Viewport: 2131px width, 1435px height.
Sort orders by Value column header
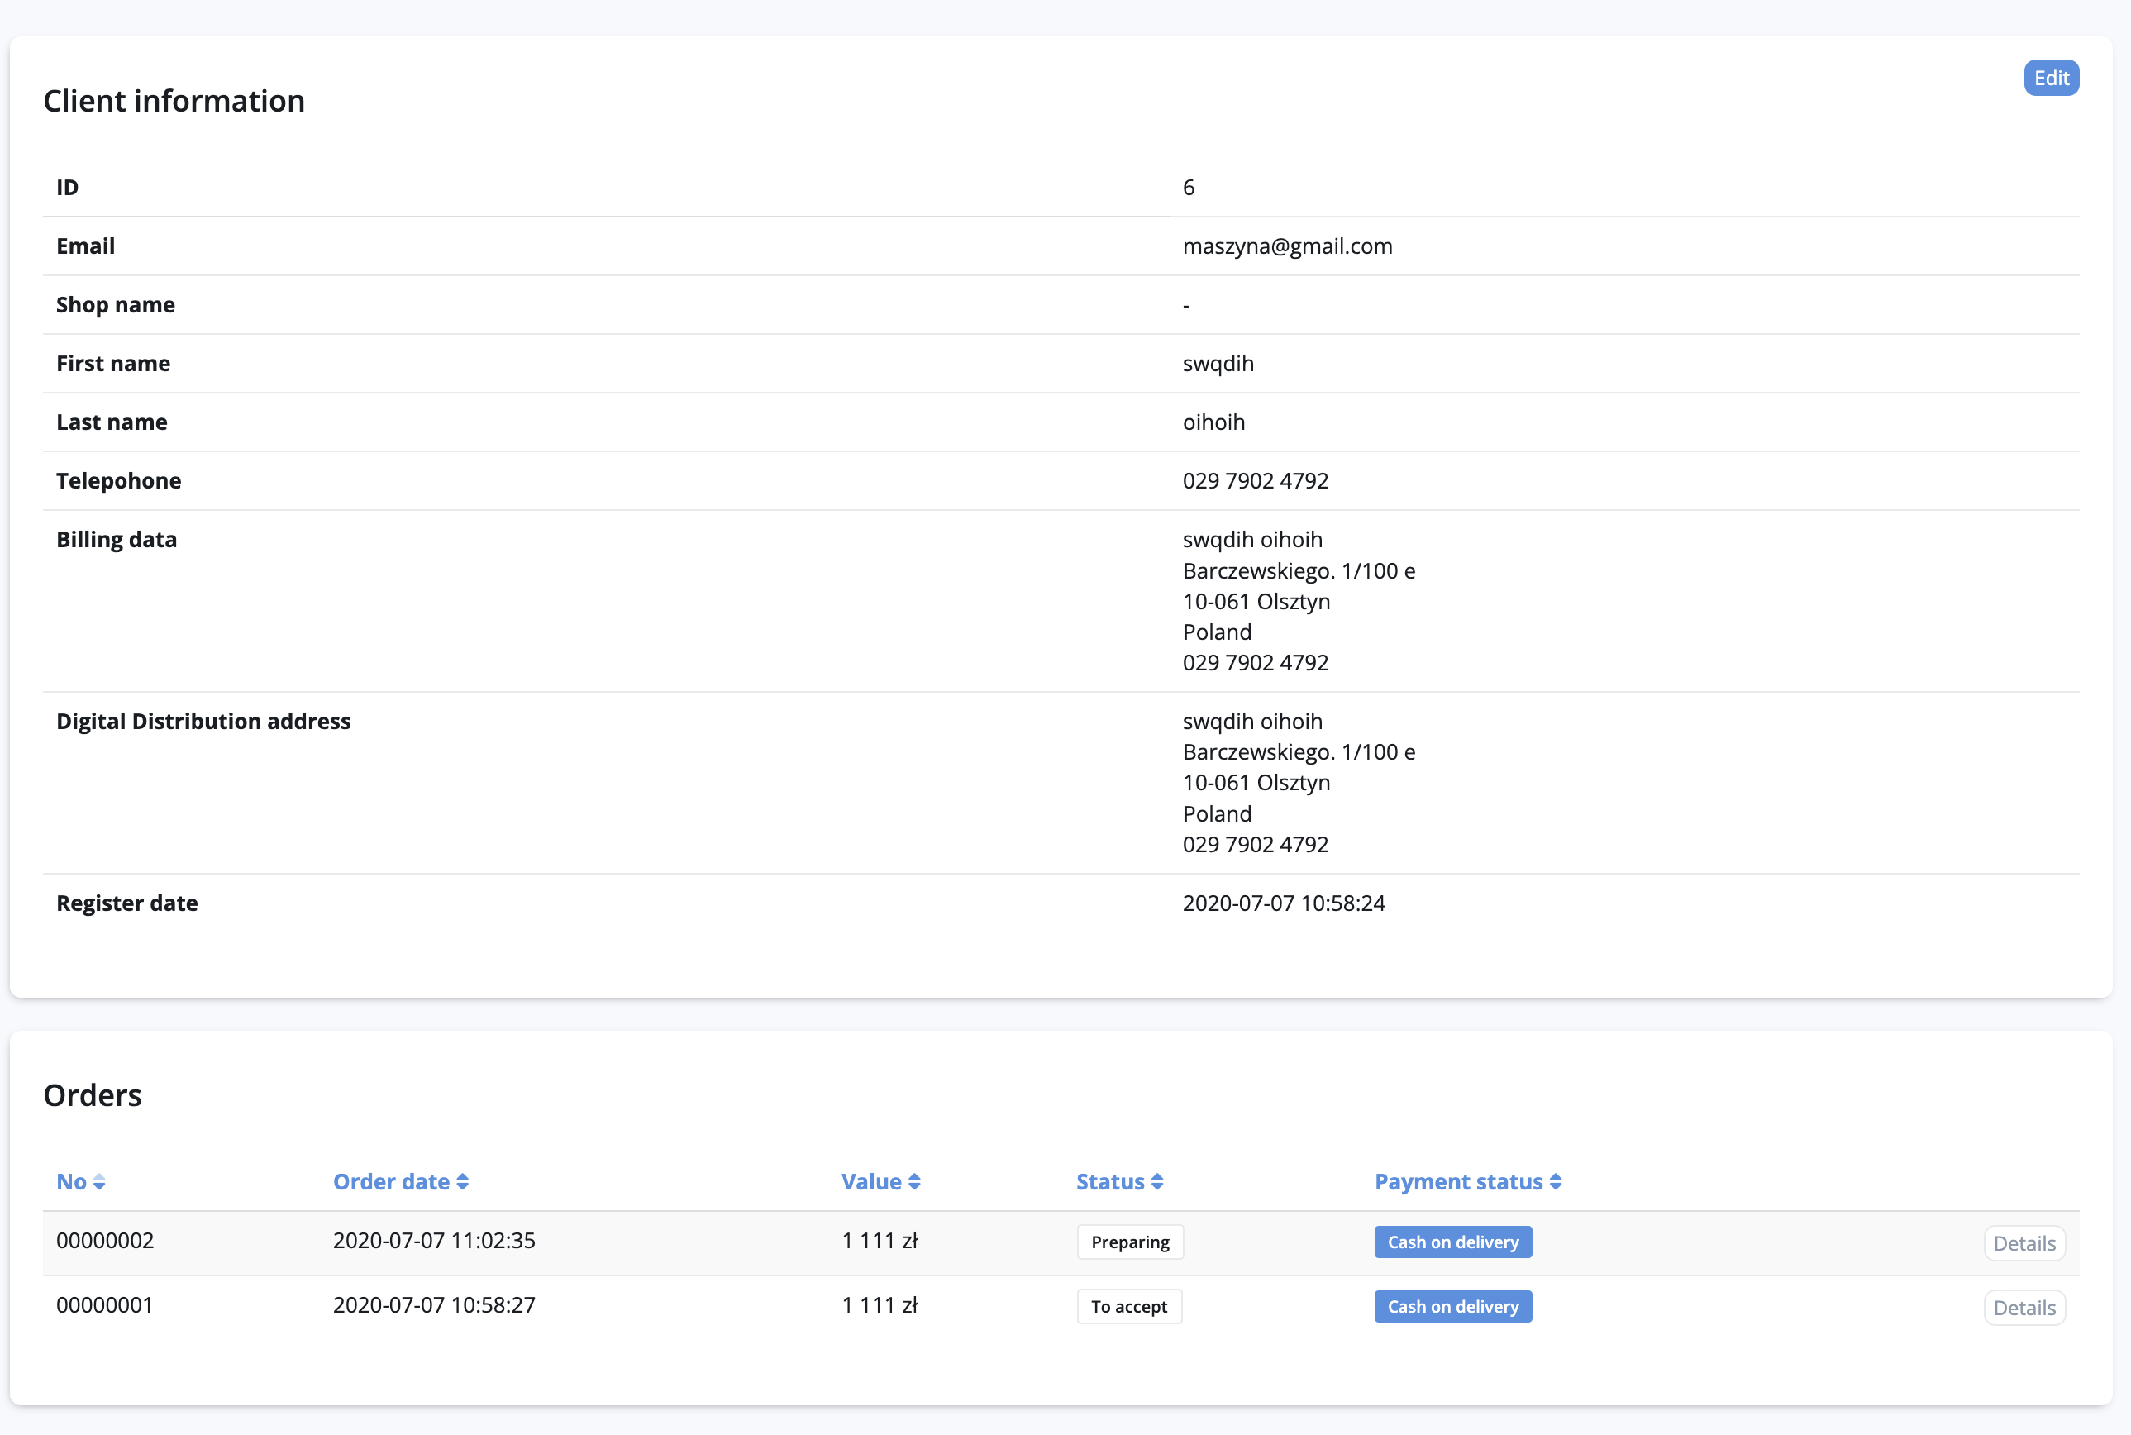coord(871,1181)
